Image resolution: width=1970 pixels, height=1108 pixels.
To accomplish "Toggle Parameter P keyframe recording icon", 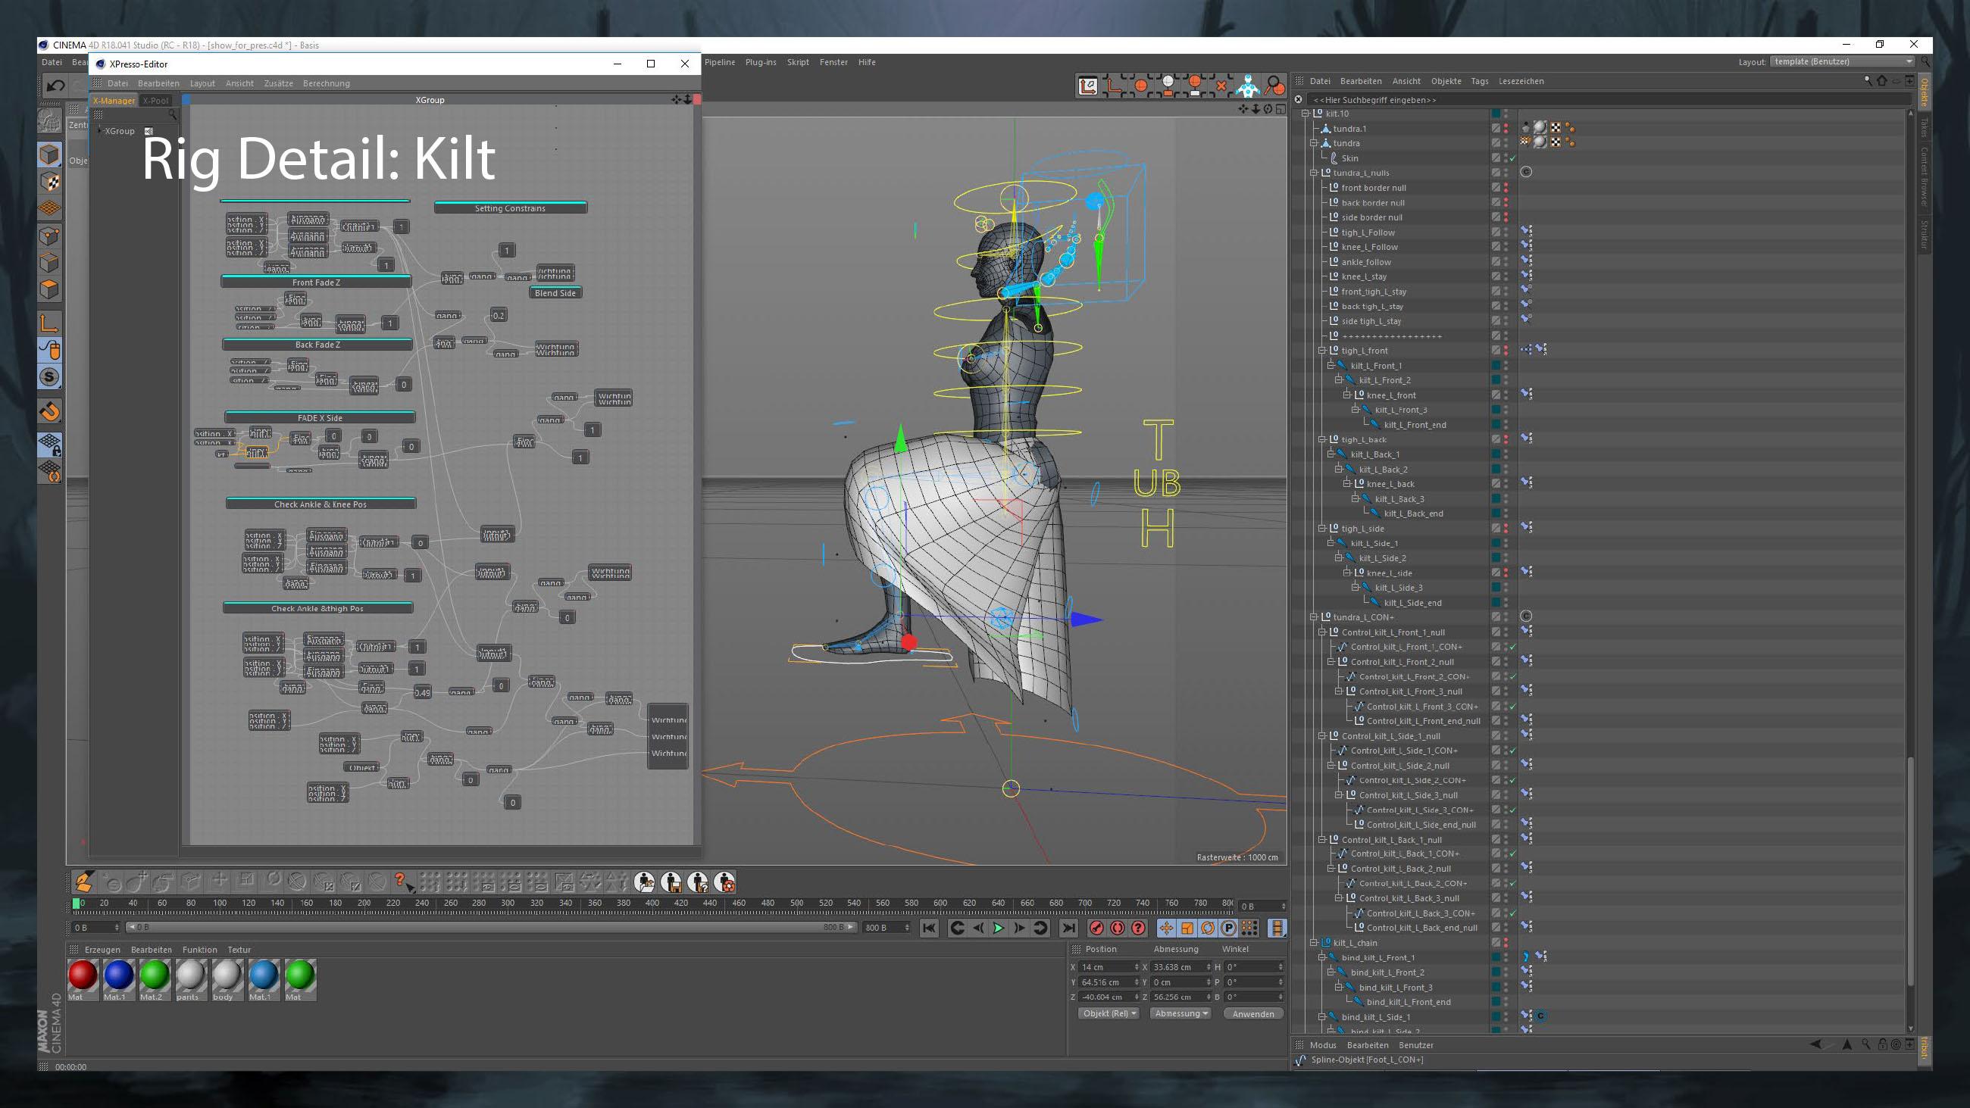I will point(1228,928).
